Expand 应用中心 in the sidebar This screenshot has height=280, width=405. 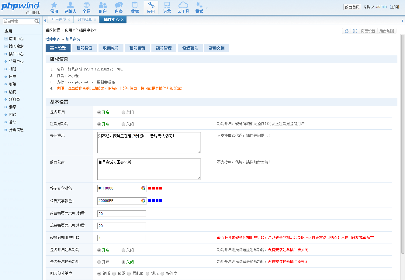[x=6, y=39]
